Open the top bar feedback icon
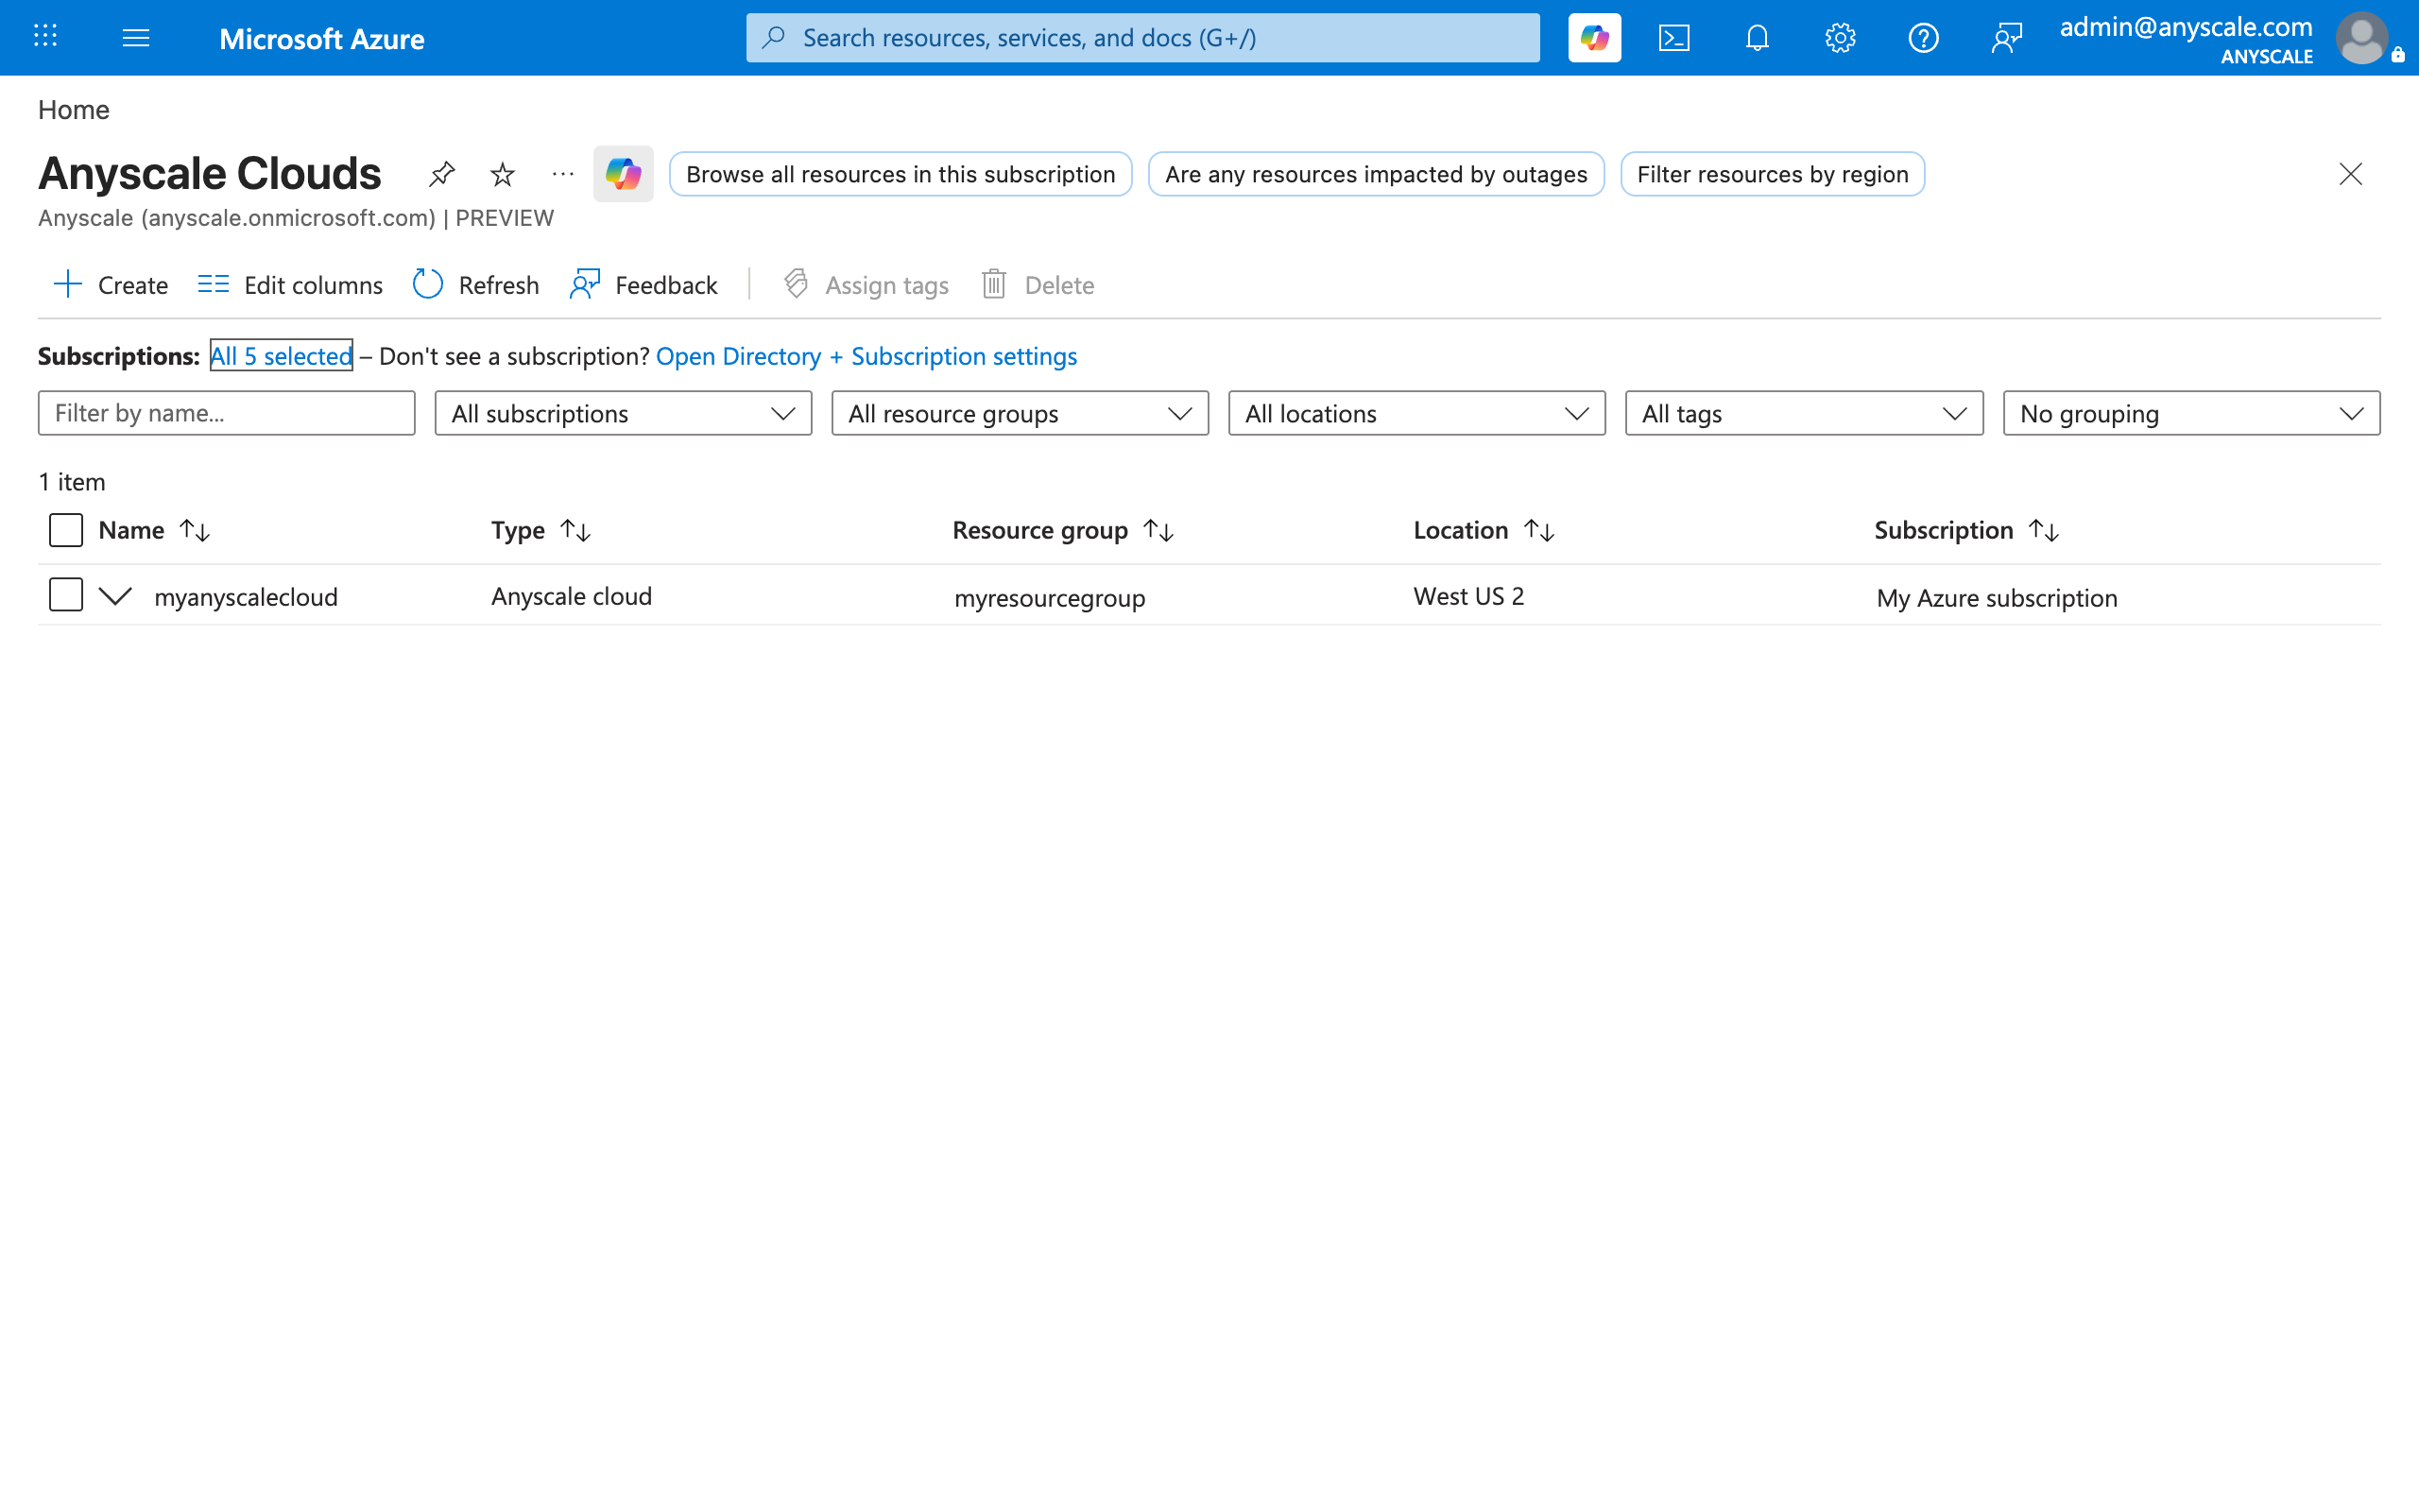 pyautogui.click(x=2006, y=38)
